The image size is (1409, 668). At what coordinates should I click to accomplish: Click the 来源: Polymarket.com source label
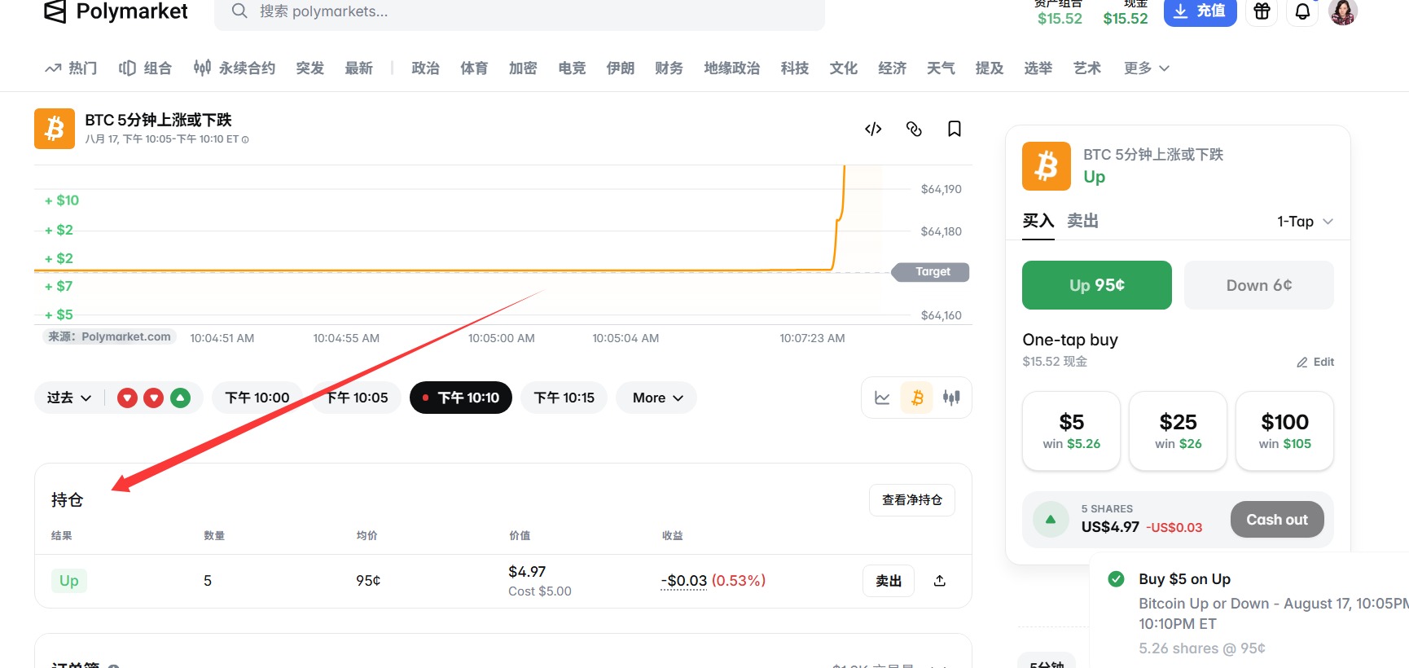point(110,336)
